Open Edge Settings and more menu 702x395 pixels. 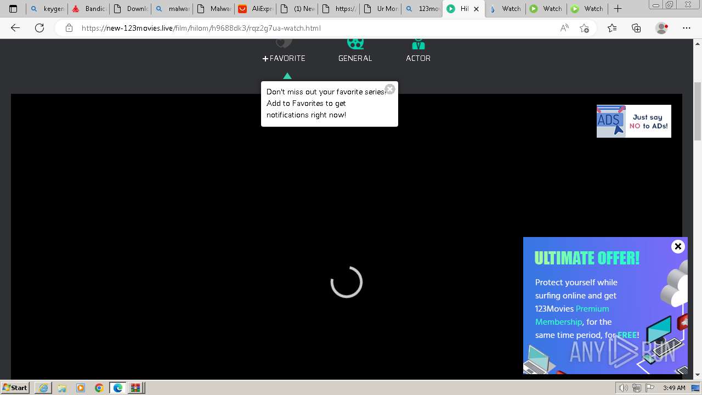click(x=687, y=28)
